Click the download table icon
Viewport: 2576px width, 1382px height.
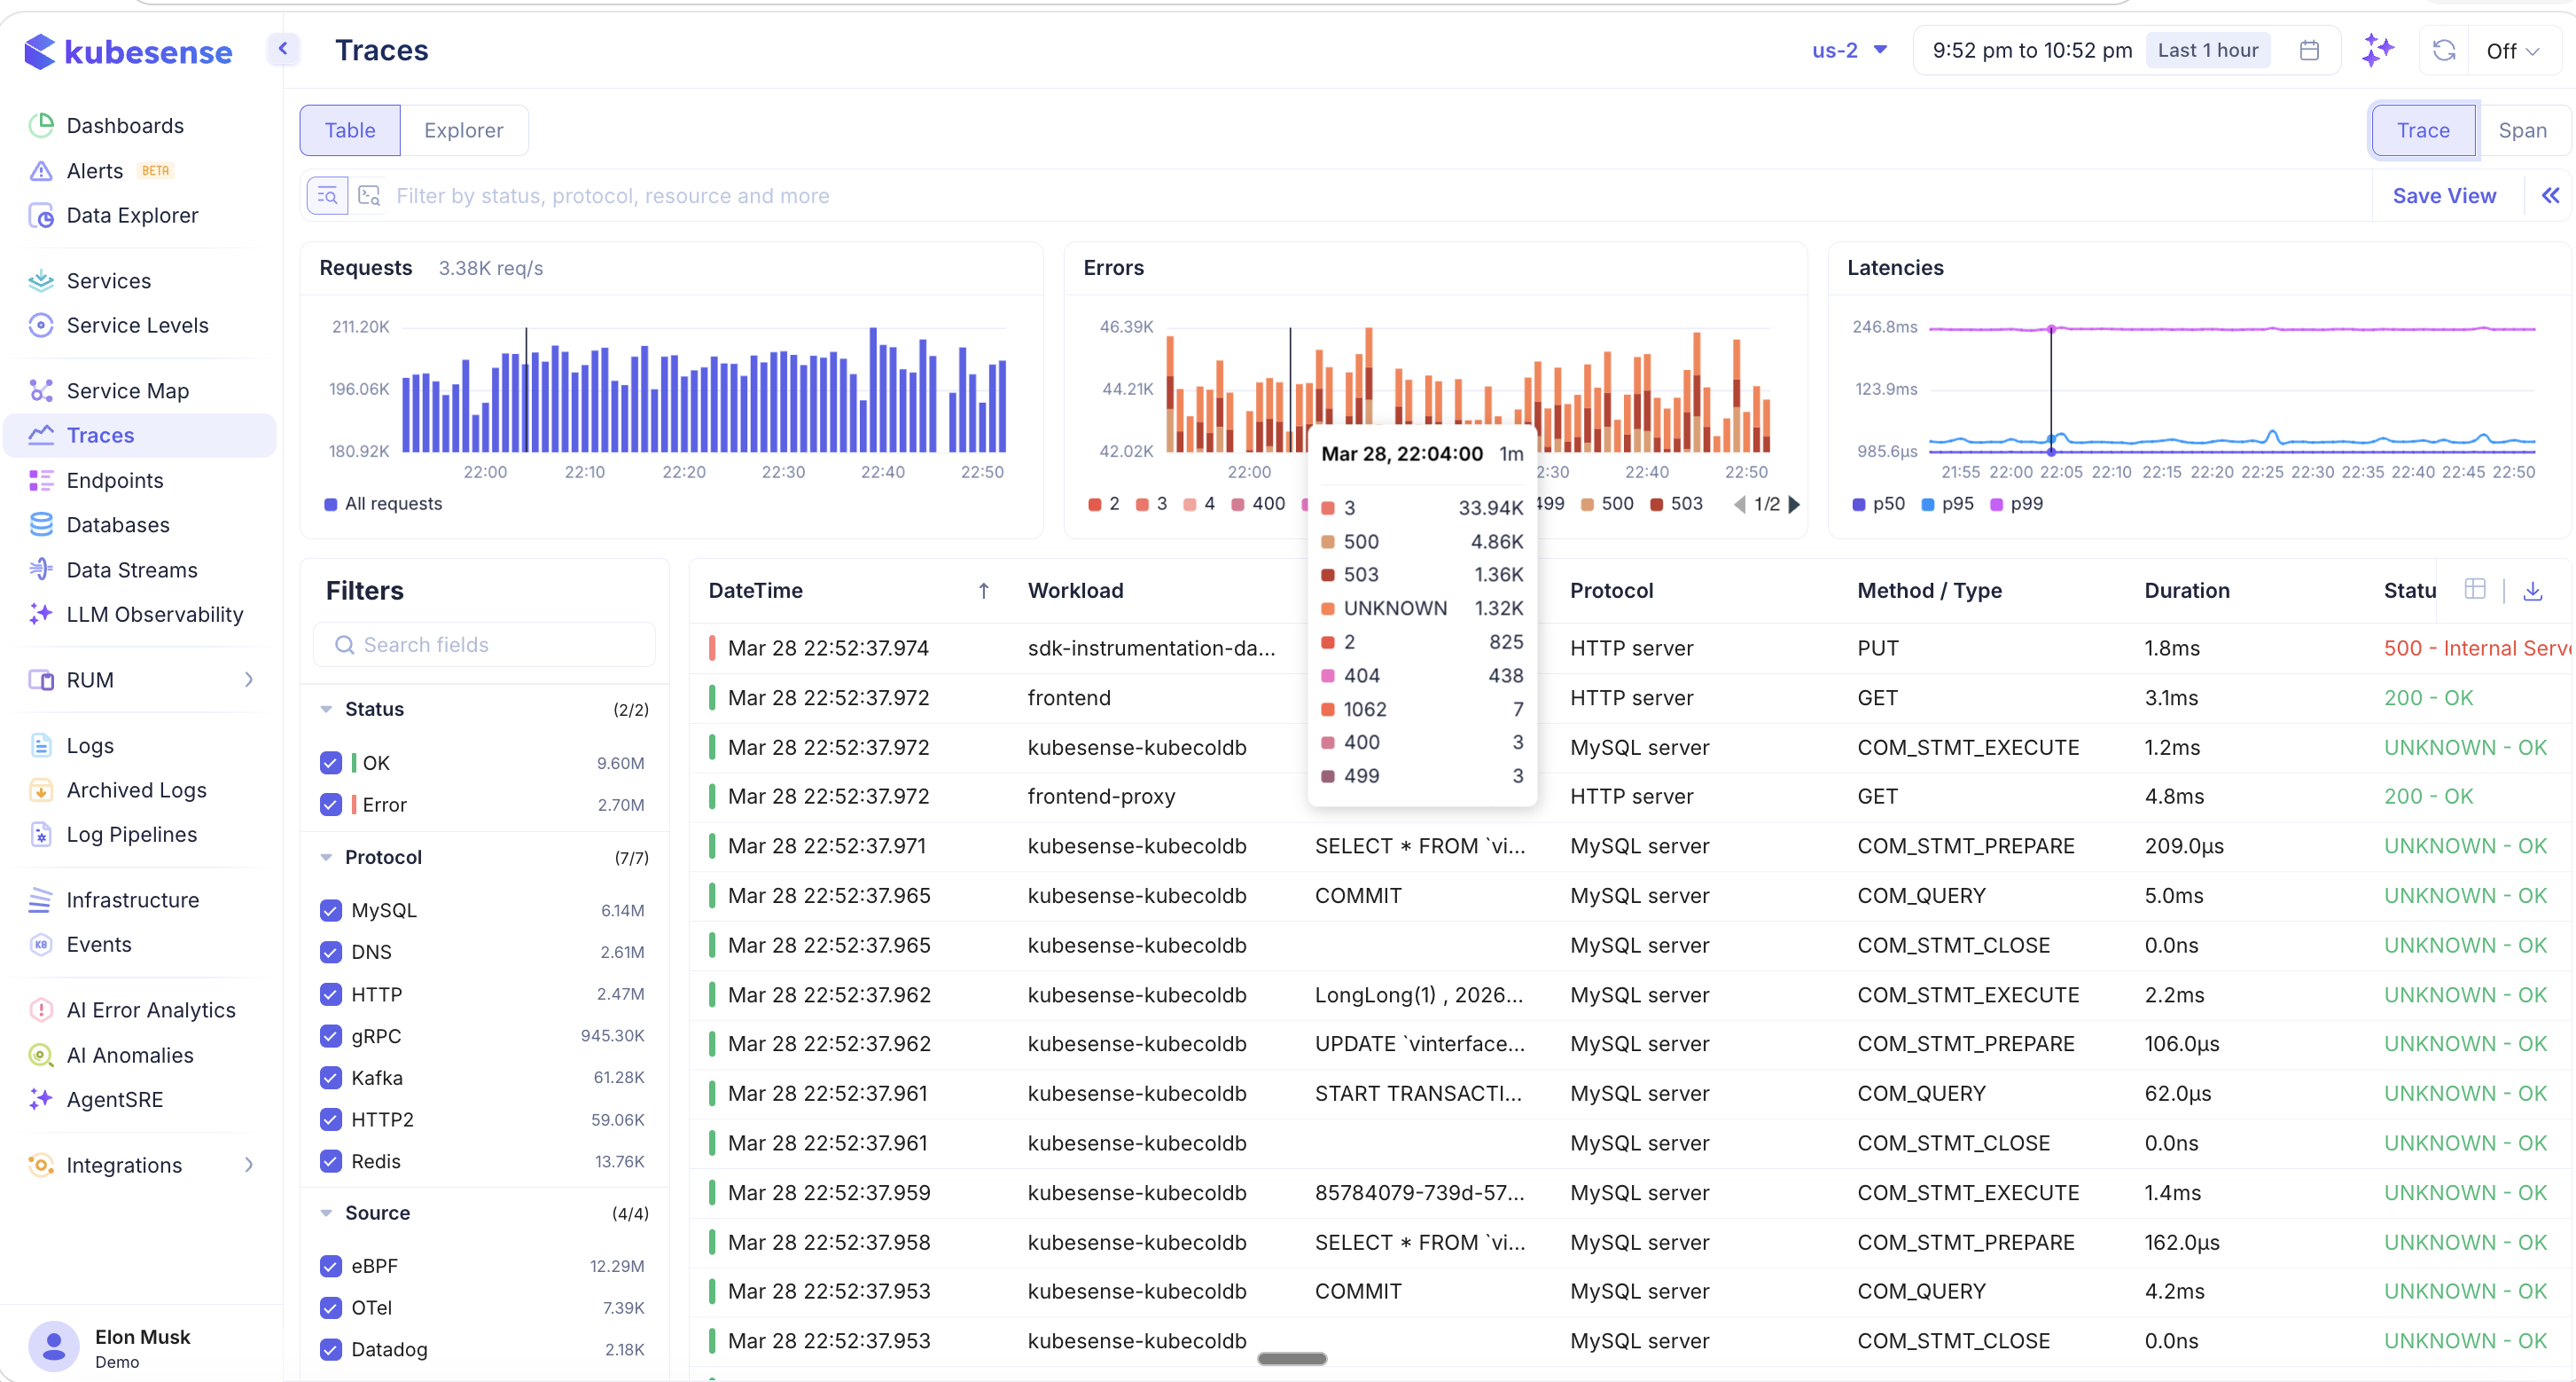(2532, 591)
